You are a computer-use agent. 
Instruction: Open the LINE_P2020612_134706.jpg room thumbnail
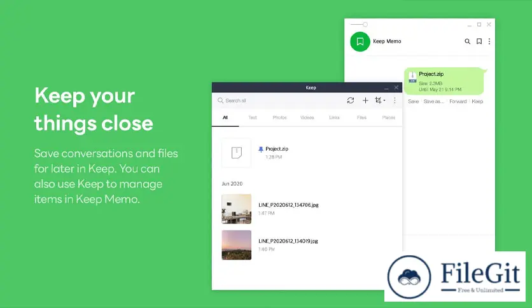pos(237,209)
